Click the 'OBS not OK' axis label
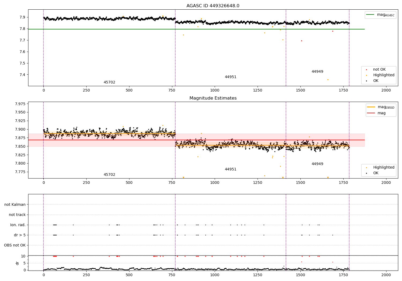This screenshot has width=402, height=281. (15, 245)
